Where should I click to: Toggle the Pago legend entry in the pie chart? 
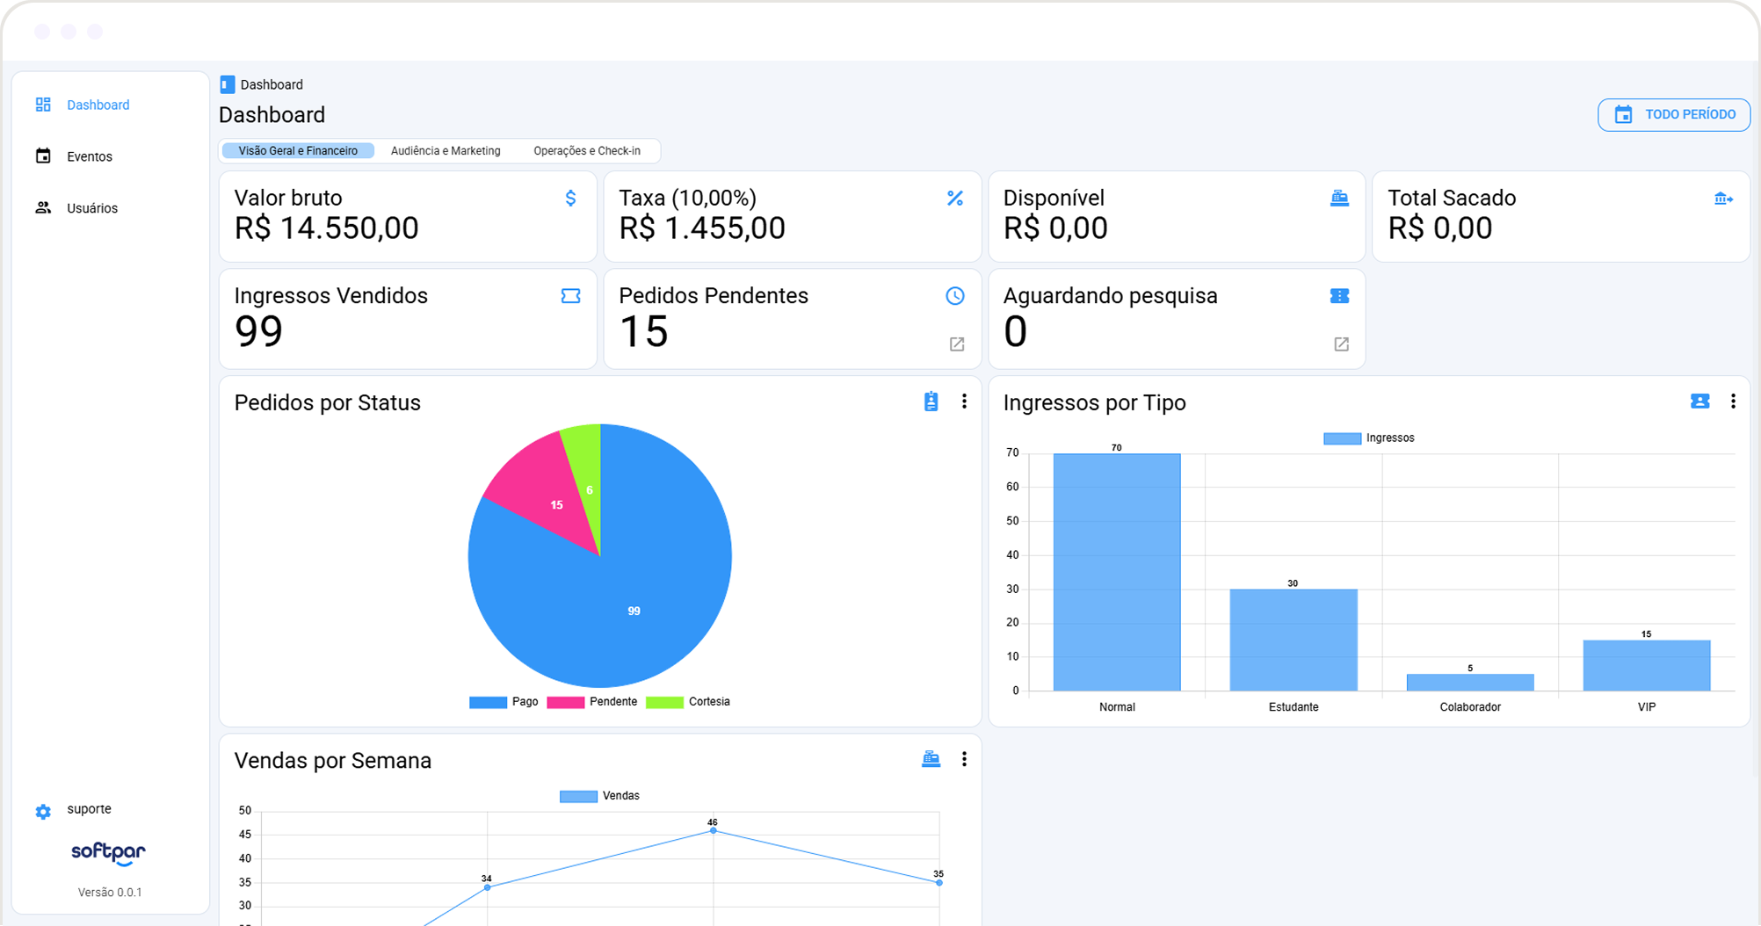(504, 702)
